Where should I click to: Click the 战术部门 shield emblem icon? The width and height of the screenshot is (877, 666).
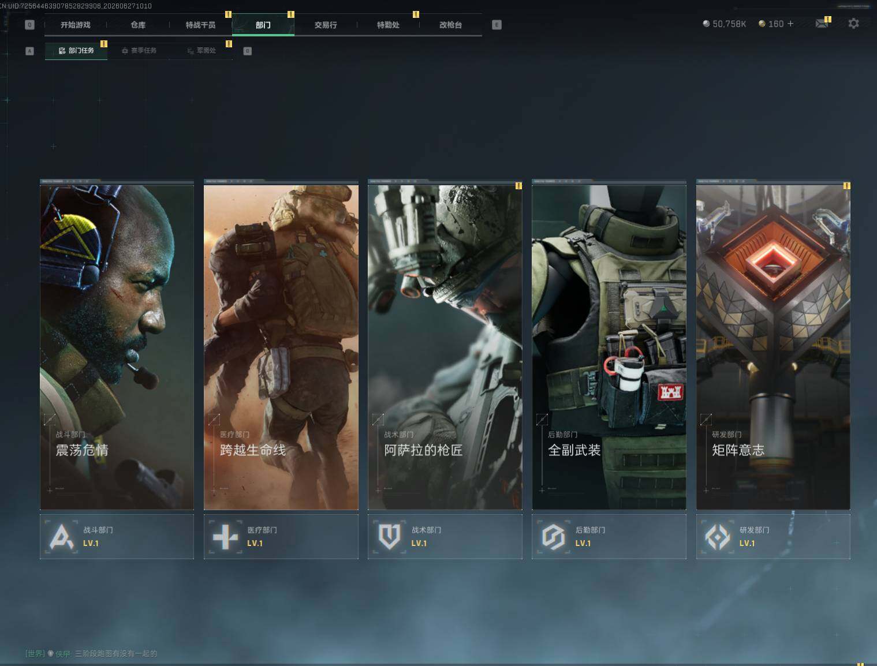[389, 537]
